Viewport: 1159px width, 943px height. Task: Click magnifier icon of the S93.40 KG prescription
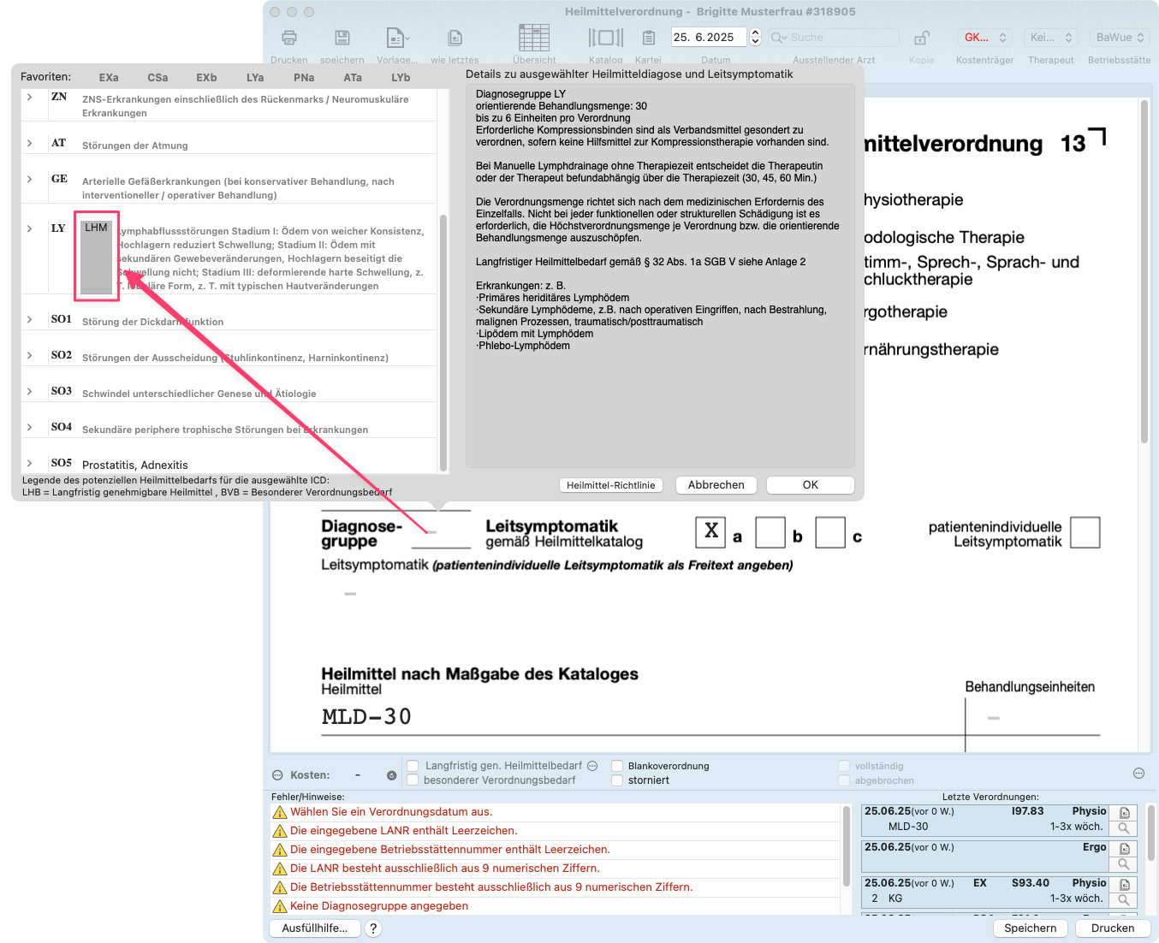[x=1125, y=900]
